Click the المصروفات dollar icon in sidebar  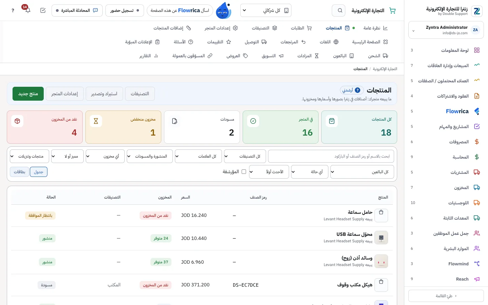(x=477, y=142)
